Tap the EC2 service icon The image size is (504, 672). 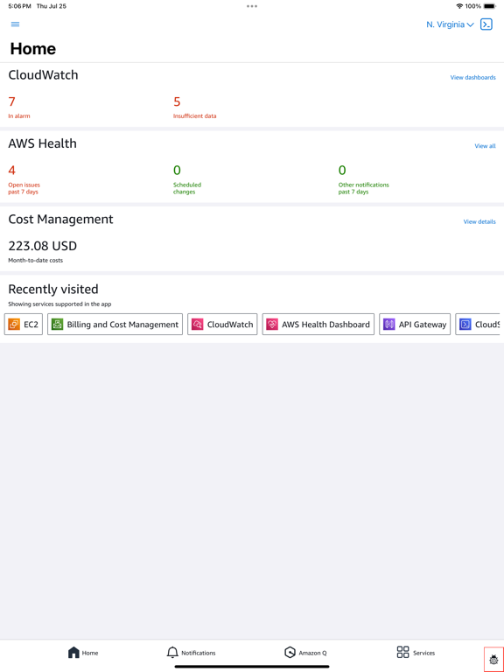pos(14,325)
